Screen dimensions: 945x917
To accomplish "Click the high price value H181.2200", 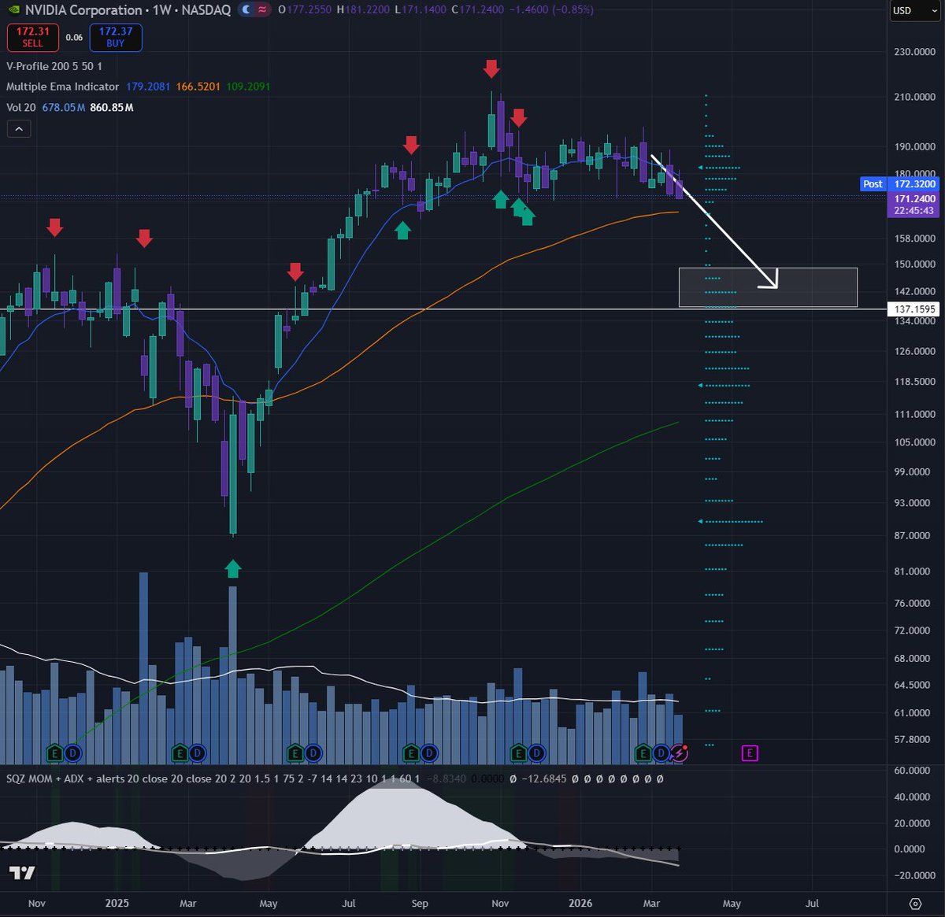I will tap(362, 10).
